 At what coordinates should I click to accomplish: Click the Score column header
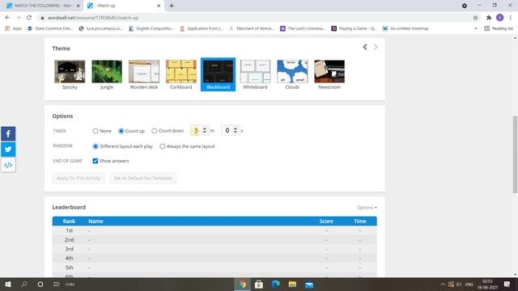pyautogui.click(x=326, y=221)
